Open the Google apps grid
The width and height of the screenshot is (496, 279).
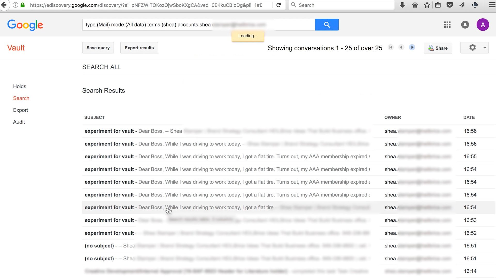447,25
